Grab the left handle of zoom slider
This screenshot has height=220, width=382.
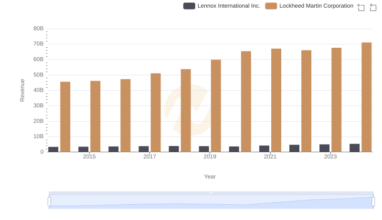coord(49,202)
